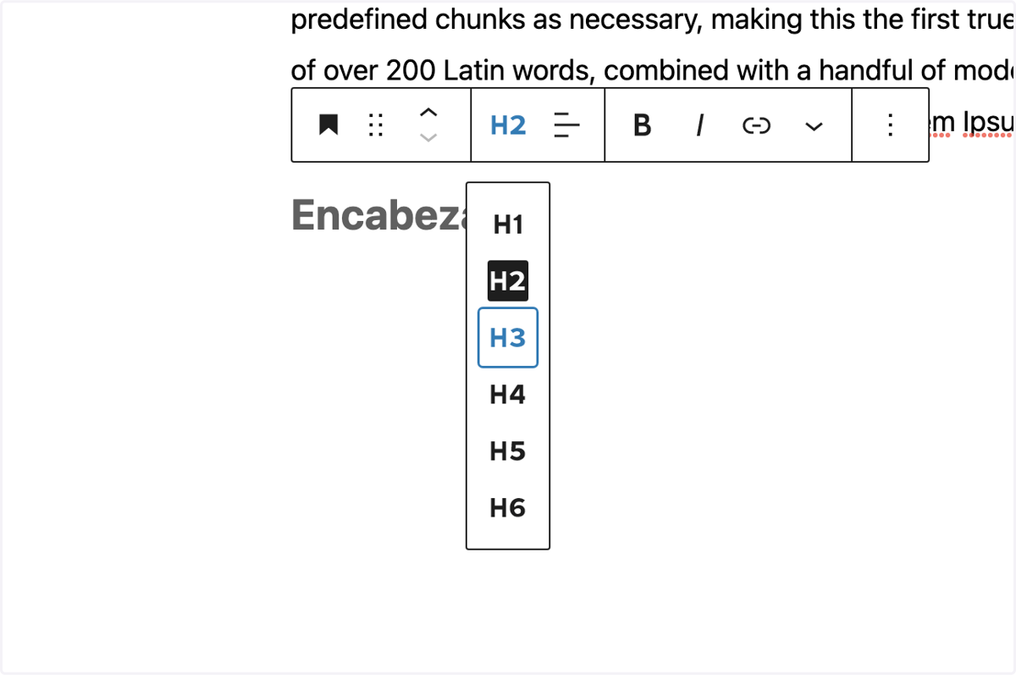Move block up with the up arrow
Image resolution: width=1016 pixels, height=675 pixels.
[x=429, y=112]
